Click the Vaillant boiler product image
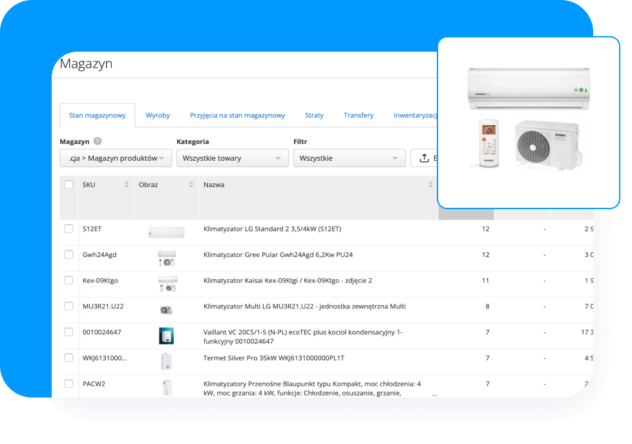 (166, 334)
